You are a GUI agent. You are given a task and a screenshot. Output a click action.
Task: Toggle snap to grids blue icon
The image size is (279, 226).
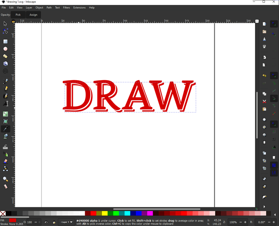[x=274, y=165]
